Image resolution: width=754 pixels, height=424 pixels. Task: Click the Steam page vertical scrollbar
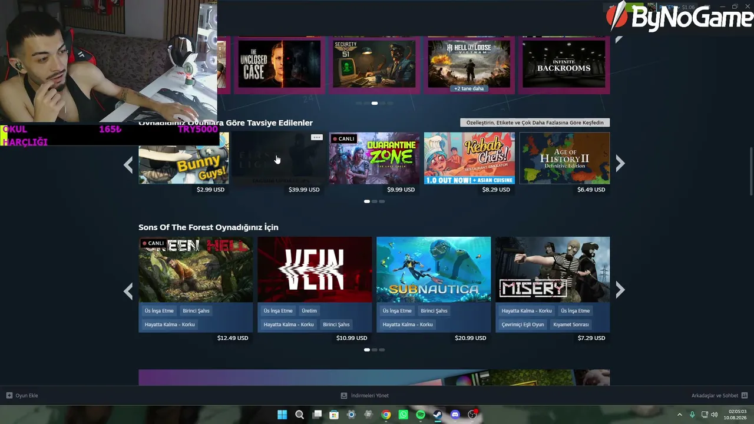(x=750, y=171)
